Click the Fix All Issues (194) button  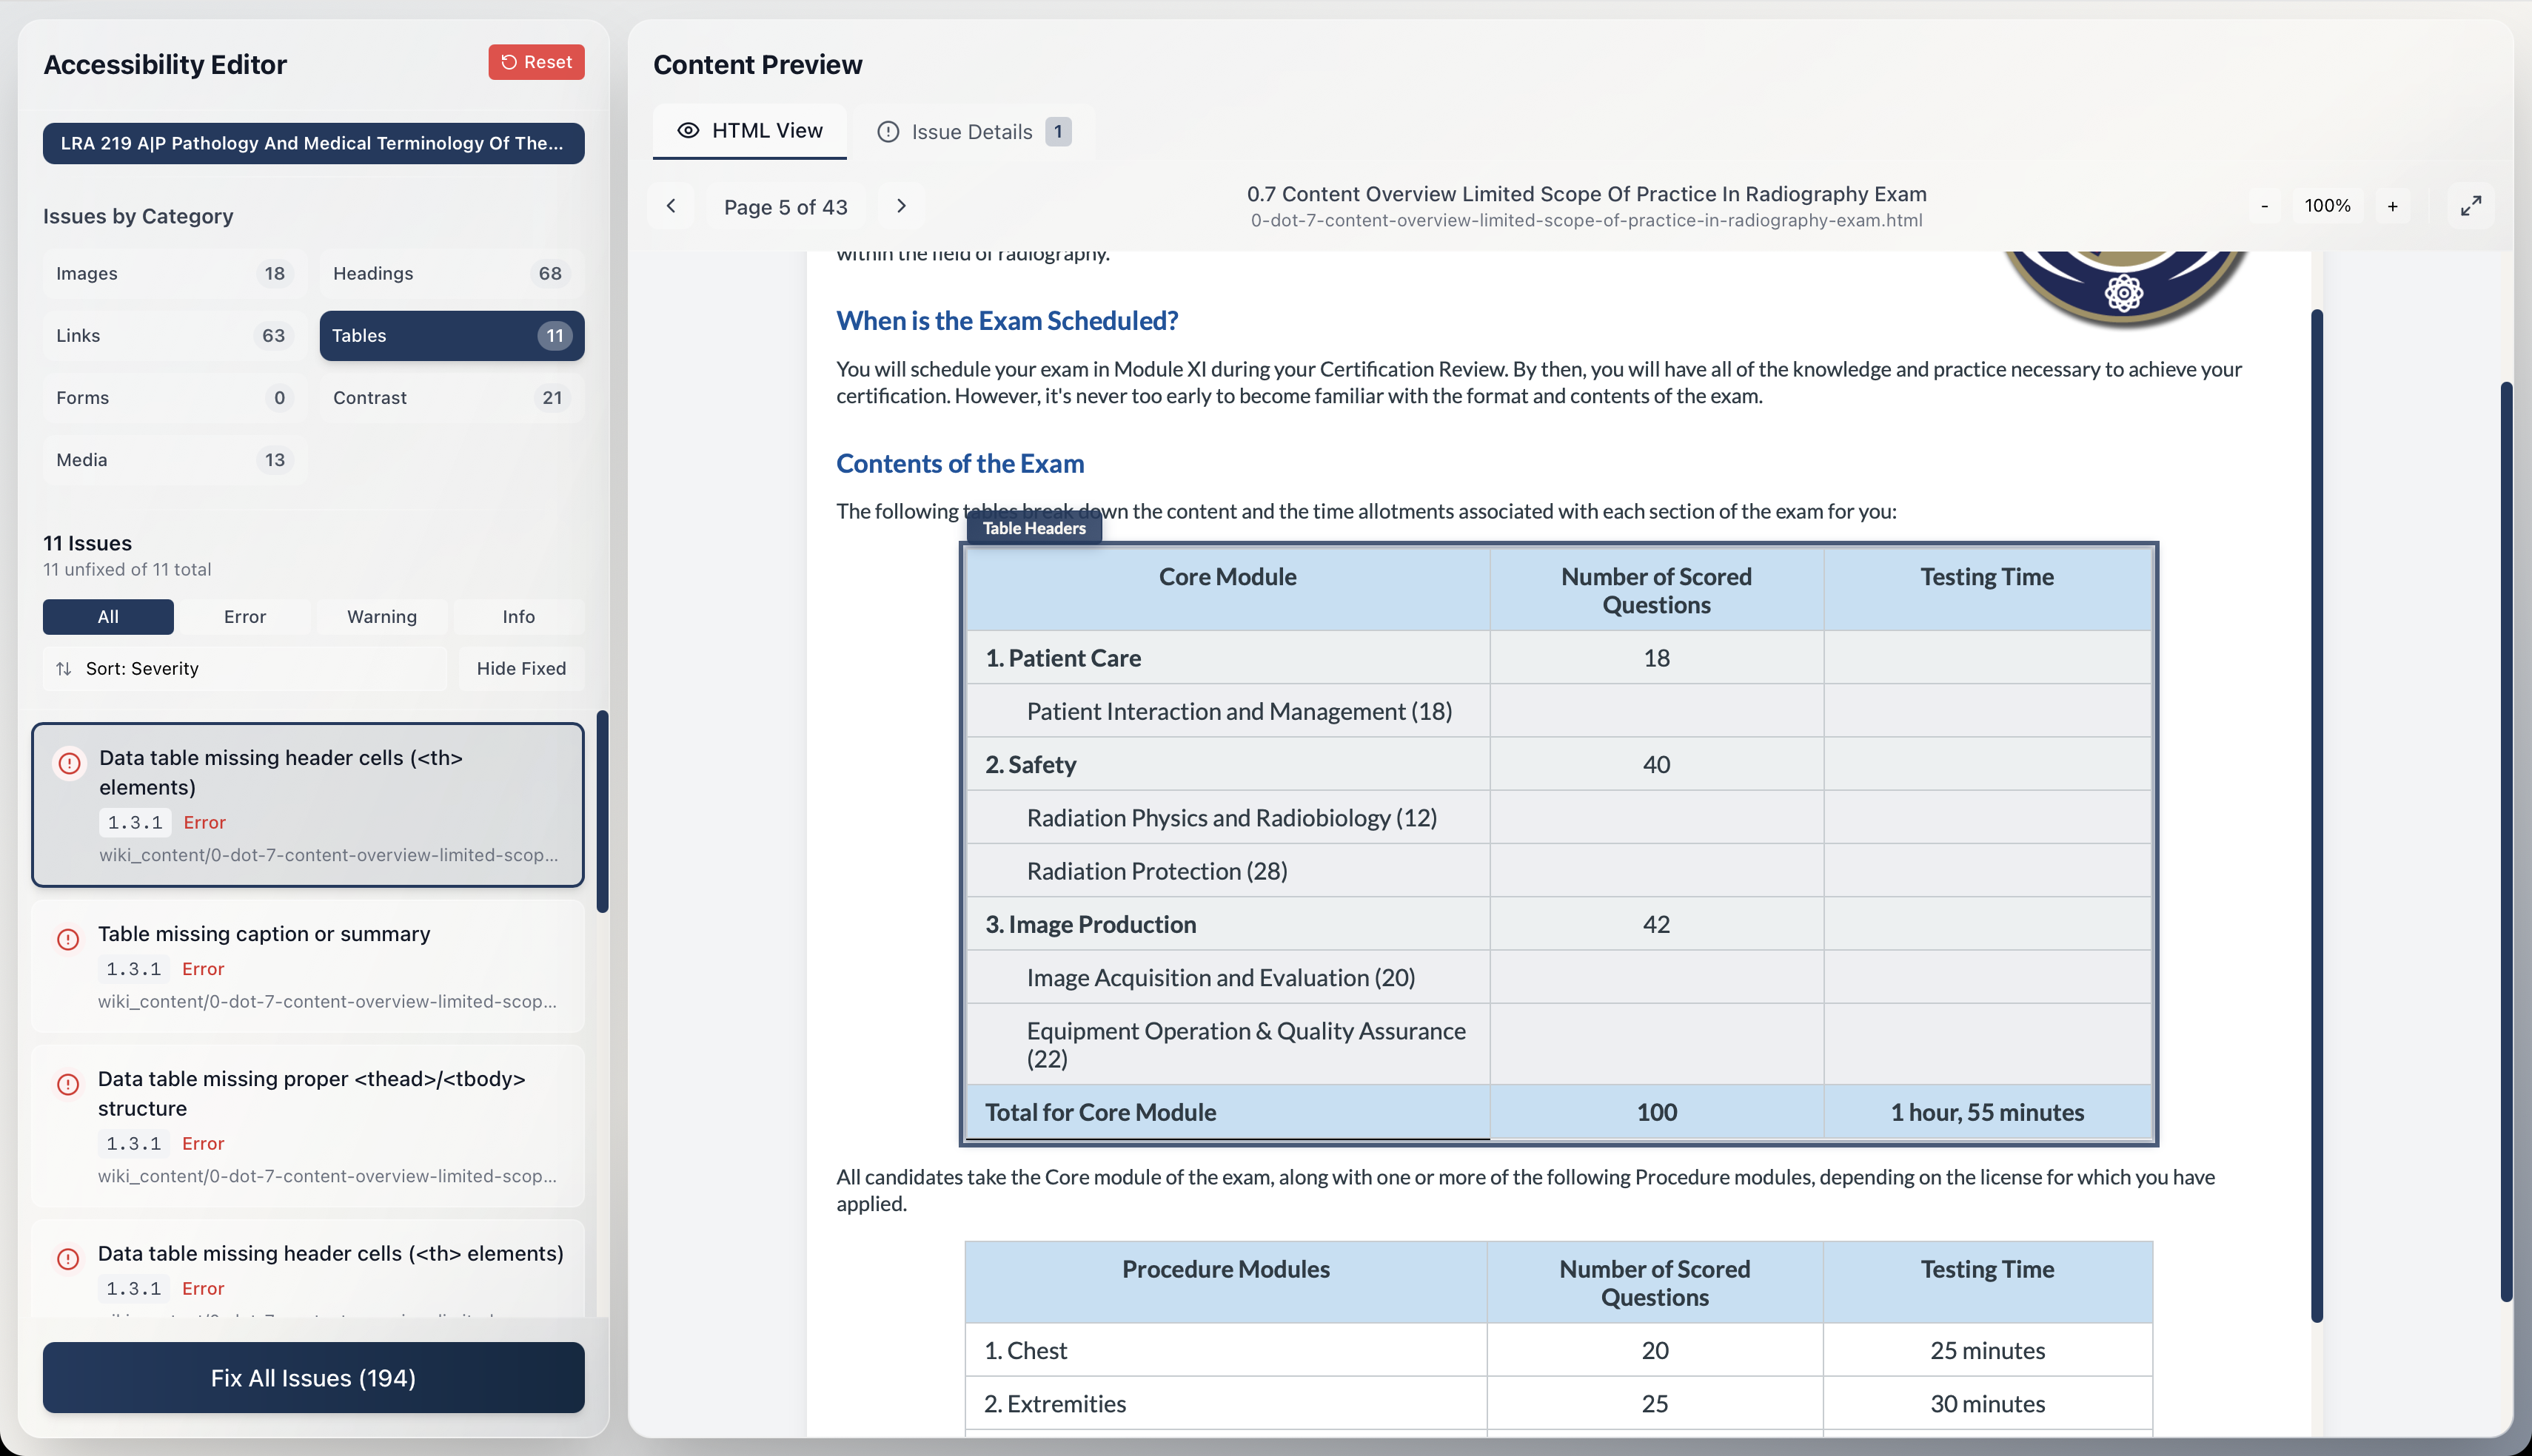312,1378
